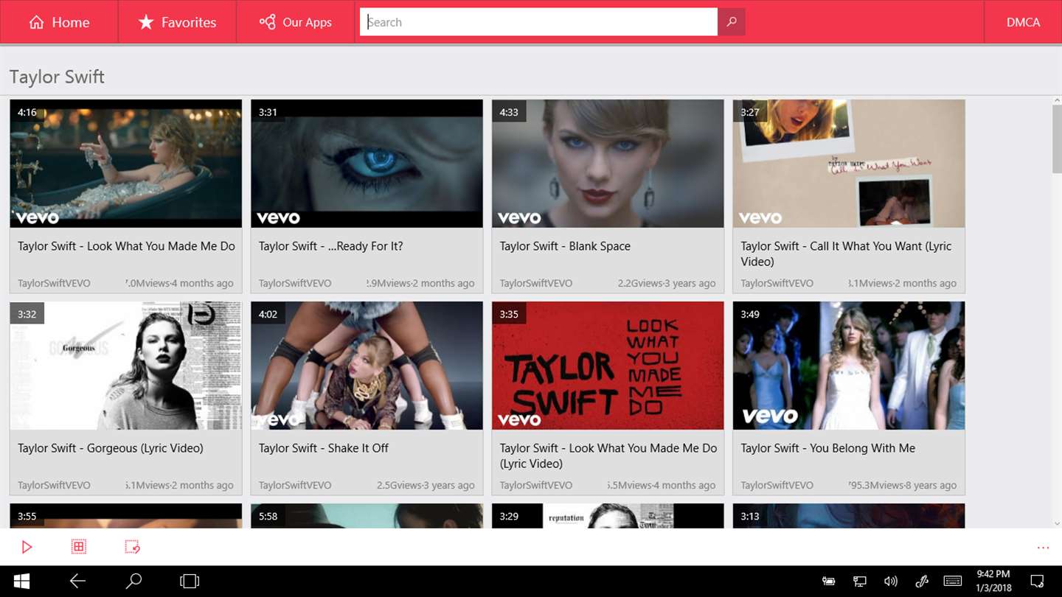
Task: Open Task View on taskbar
Action: point(190,582)
